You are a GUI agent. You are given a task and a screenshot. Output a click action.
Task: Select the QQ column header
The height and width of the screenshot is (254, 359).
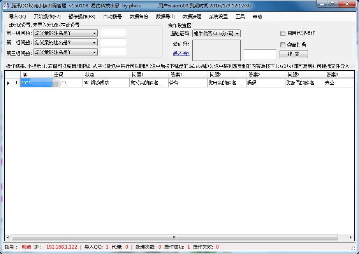36,75
